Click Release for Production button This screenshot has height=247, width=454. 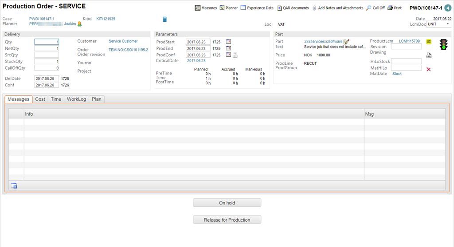pos(227,220)
